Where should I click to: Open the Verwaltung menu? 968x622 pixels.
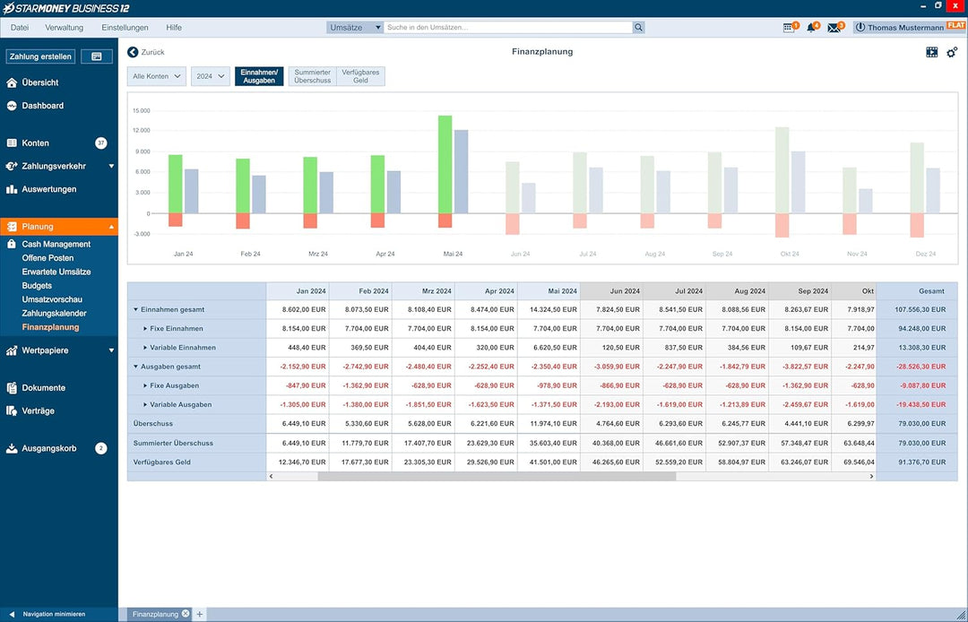pos(65,28)
